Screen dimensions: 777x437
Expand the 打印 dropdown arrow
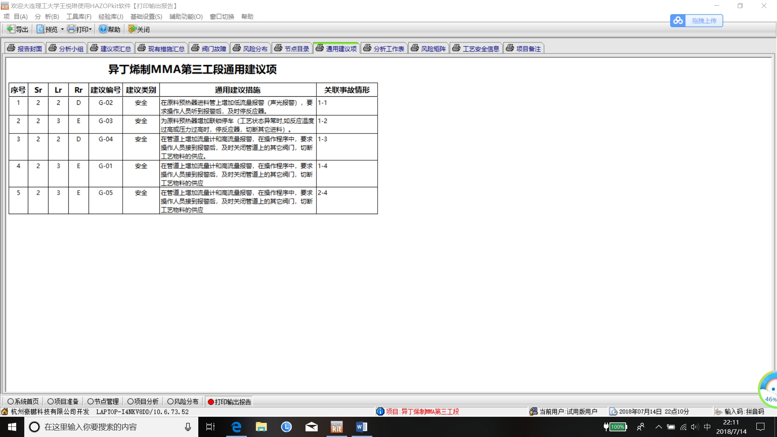[x=91, y=29]
